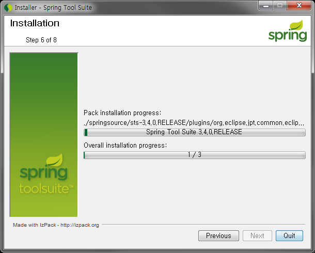Click the 'Made with IzPack - http://izpack.org' text
The height and width of the screenshot is (253, 315).
pos(56,225)
